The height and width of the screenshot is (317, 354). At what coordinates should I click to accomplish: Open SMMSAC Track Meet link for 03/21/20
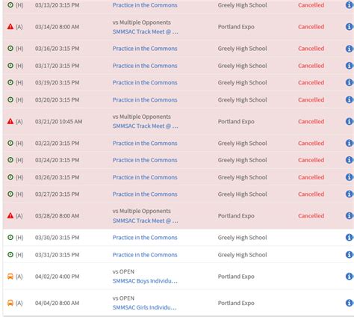(146, 126)
